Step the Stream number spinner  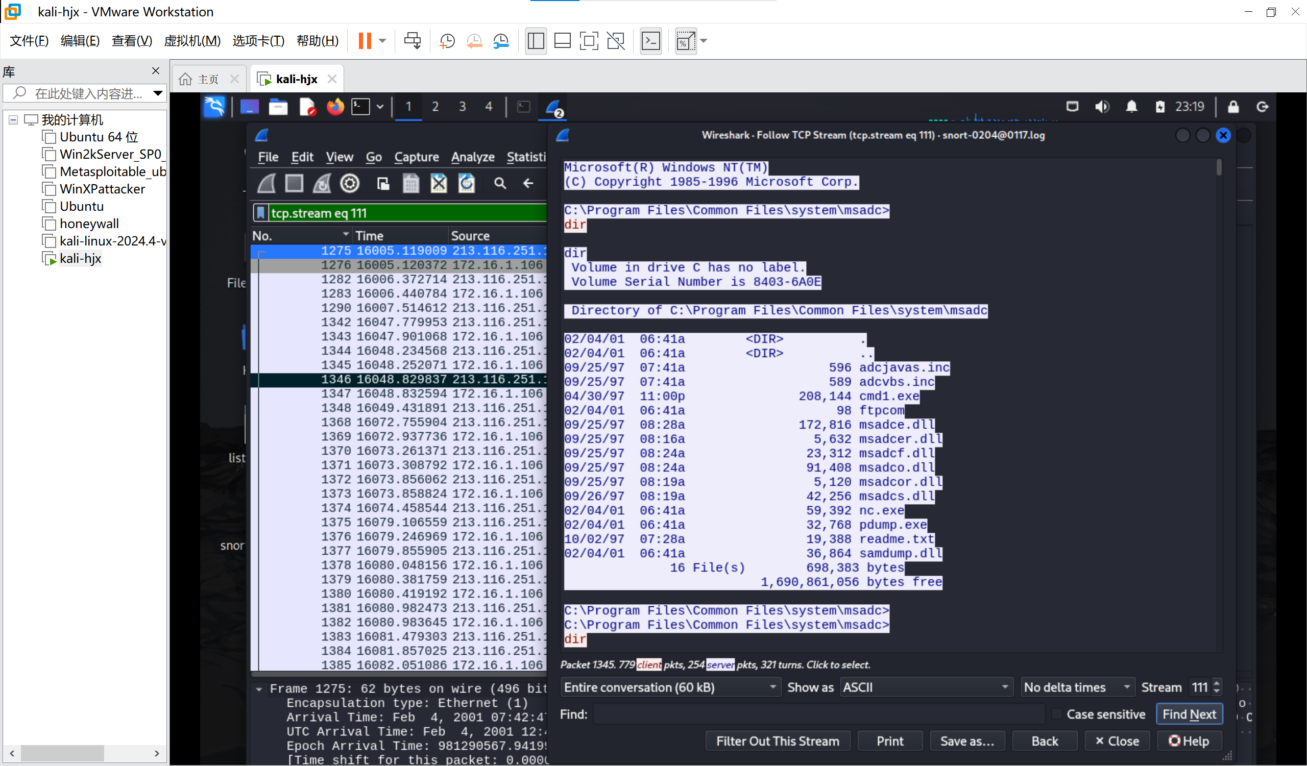(1217, 687)
